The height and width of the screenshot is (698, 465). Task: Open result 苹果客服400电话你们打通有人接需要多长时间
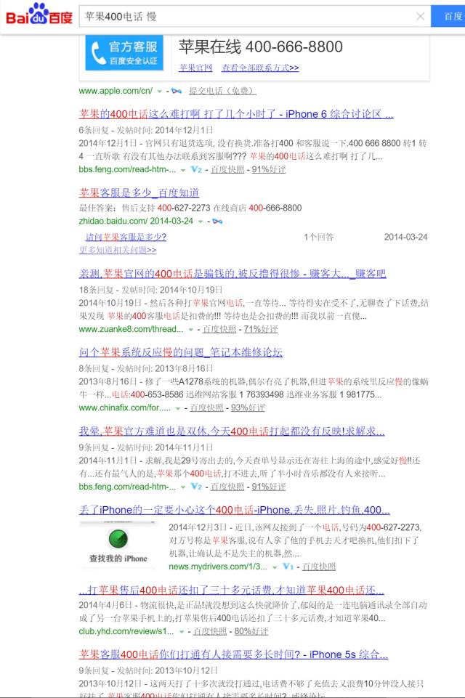pyautogui.click(x=233, y=654)
